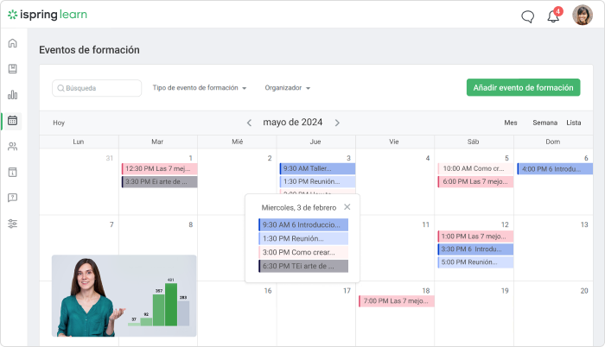This screenshot has width=605, height=347.
Task: Click the Sáb column header
Action: (474, 142)
